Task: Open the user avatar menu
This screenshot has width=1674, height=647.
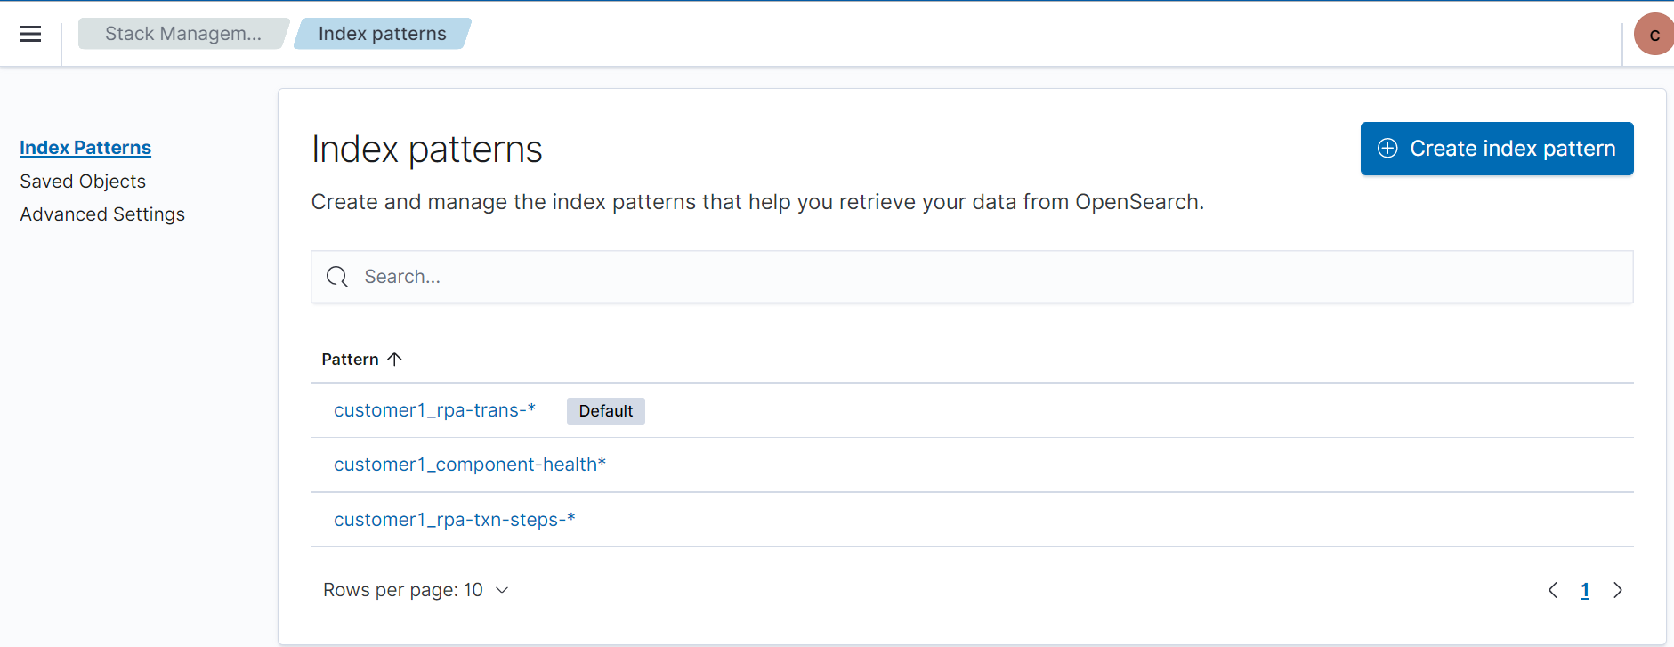Action: tap(1654, 34)
